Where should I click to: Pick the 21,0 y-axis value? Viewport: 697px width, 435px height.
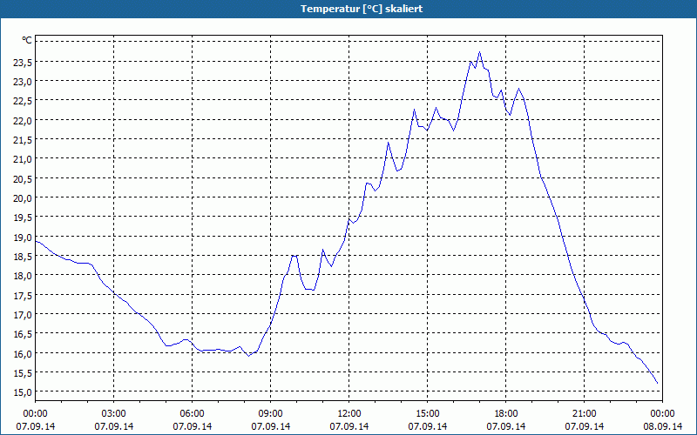(23, 159)
